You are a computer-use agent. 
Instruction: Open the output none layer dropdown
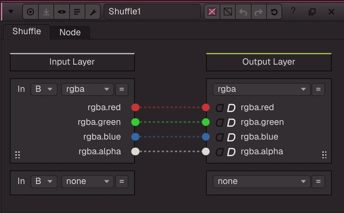(261, 181)
